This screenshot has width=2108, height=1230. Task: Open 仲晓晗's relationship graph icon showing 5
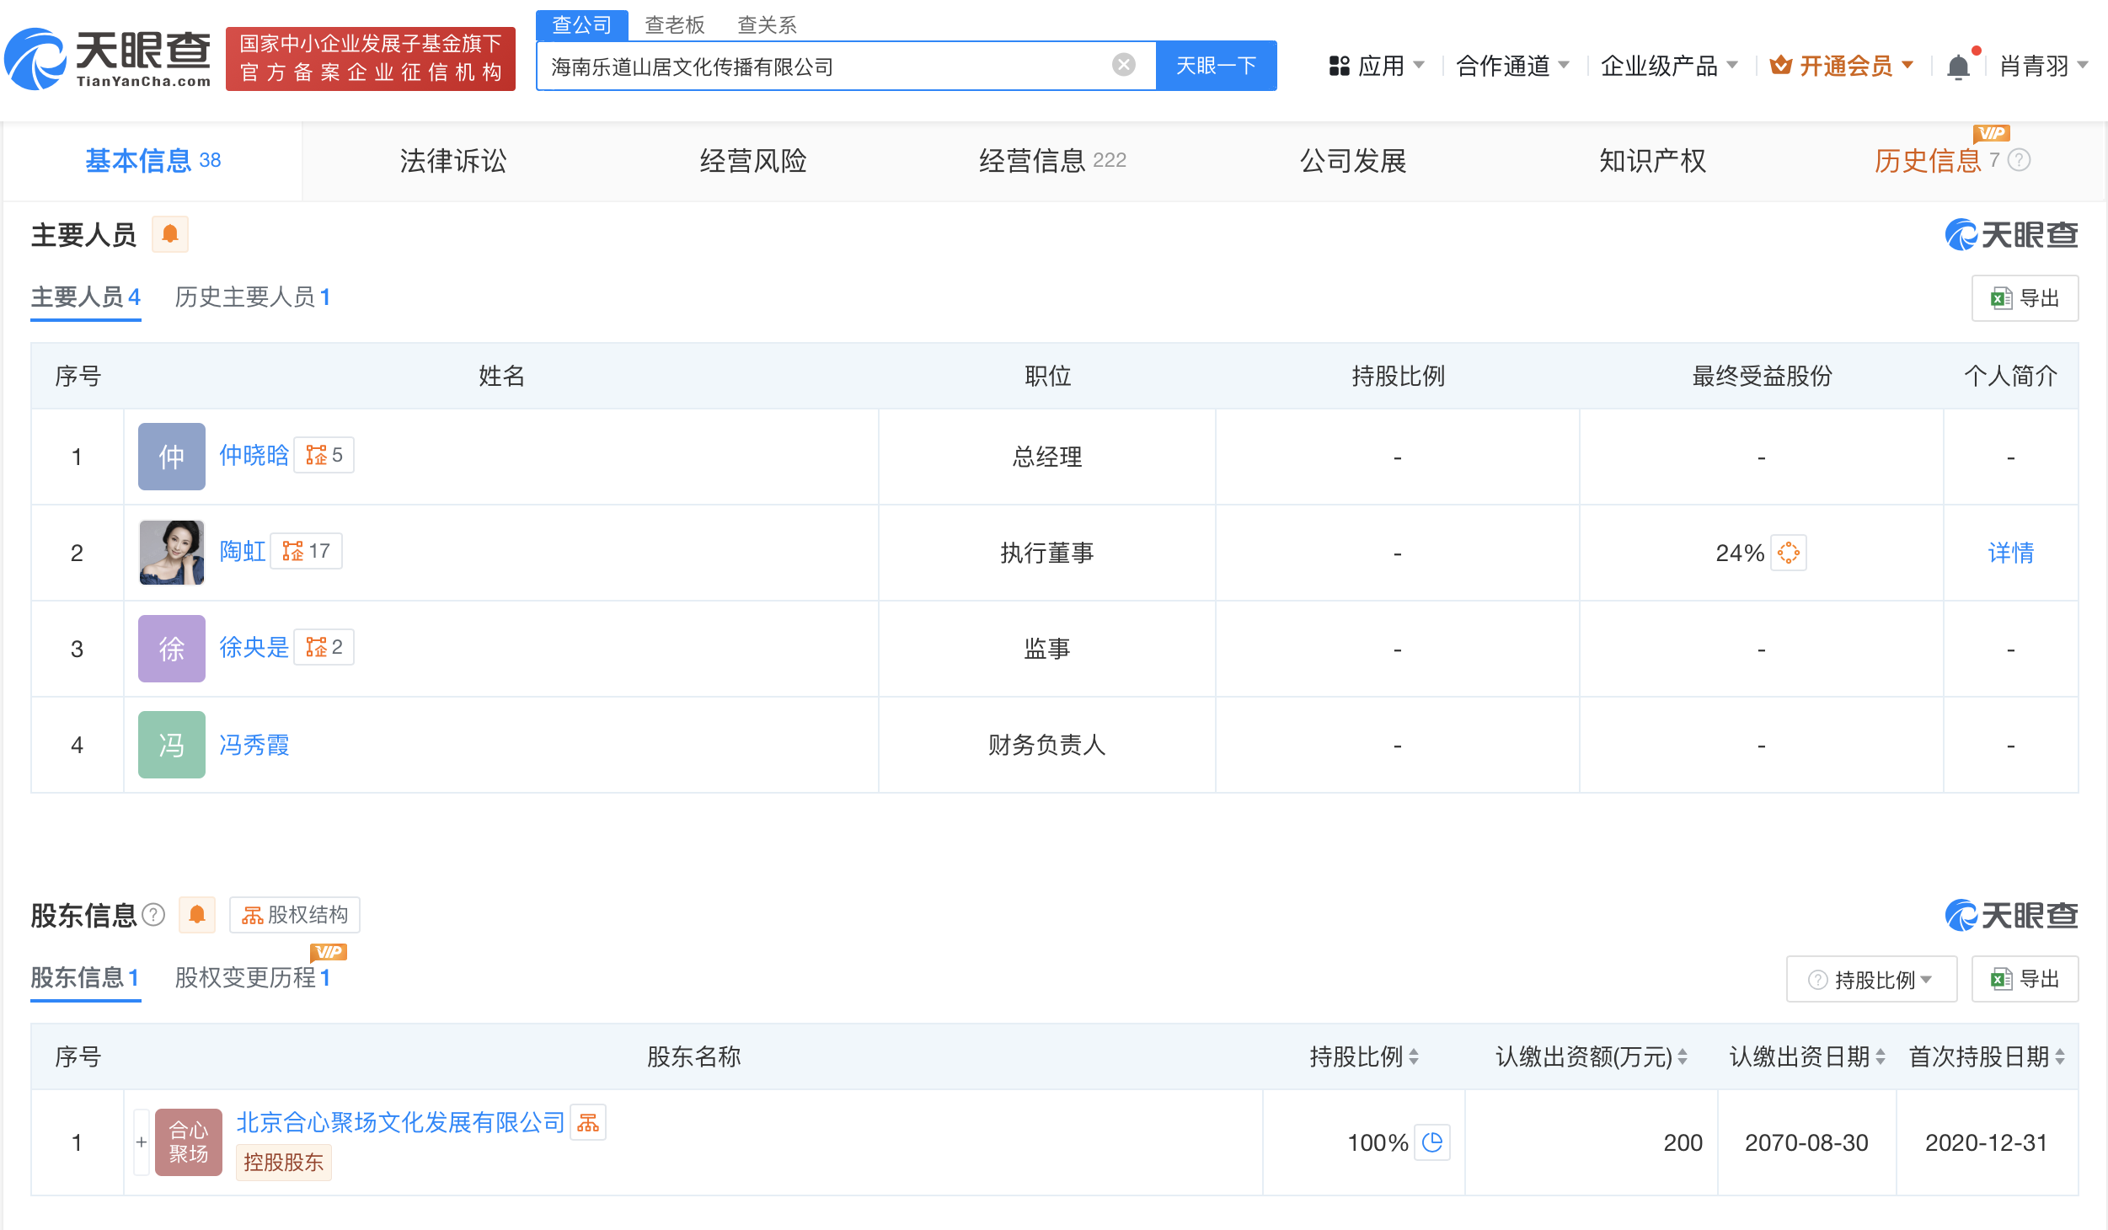pyautogui.click(x=324, y=455)
